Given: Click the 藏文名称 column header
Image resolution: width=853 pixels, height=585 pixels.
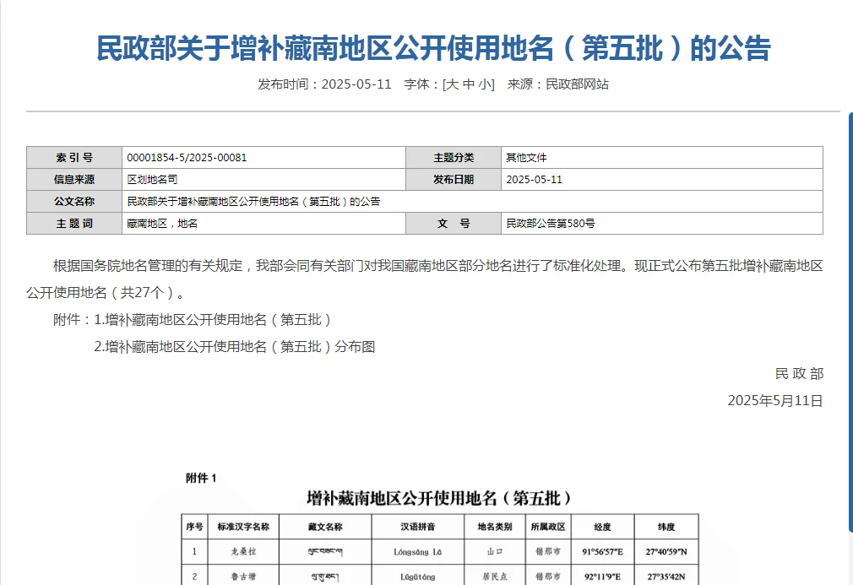Looking at the screenshot, I should pyautogui.click(x=325, y=526).
